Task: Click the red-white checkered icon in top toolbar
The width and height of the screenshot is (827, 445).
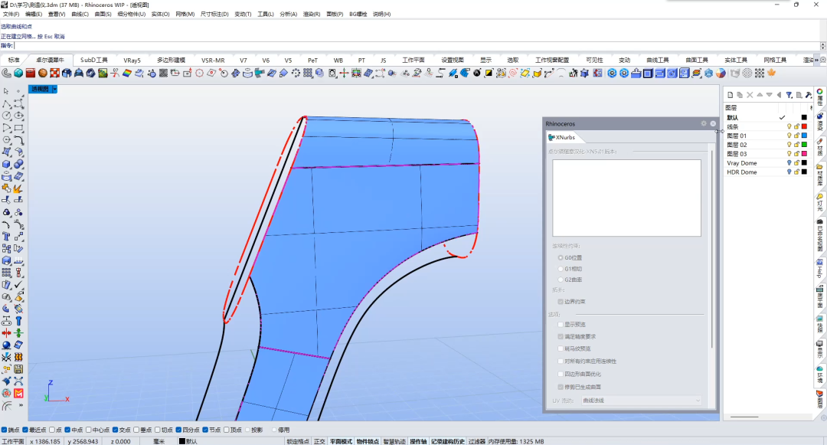Action: (55, 74)
